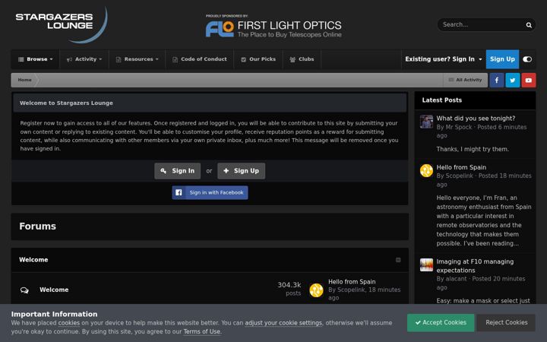Click the search magnifier icon
Screen dimensions: 547x342
click(x=529, y=25)
